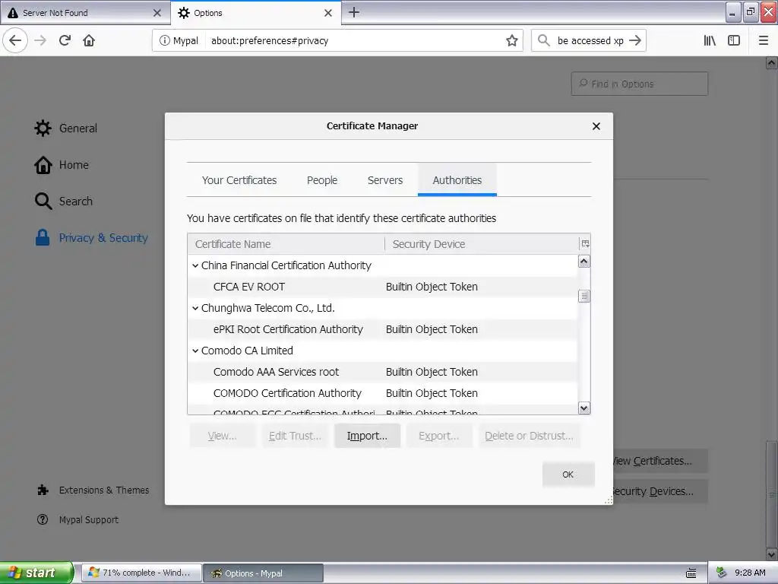Toggle the sidebar view icon

click(x=734, y=40)
